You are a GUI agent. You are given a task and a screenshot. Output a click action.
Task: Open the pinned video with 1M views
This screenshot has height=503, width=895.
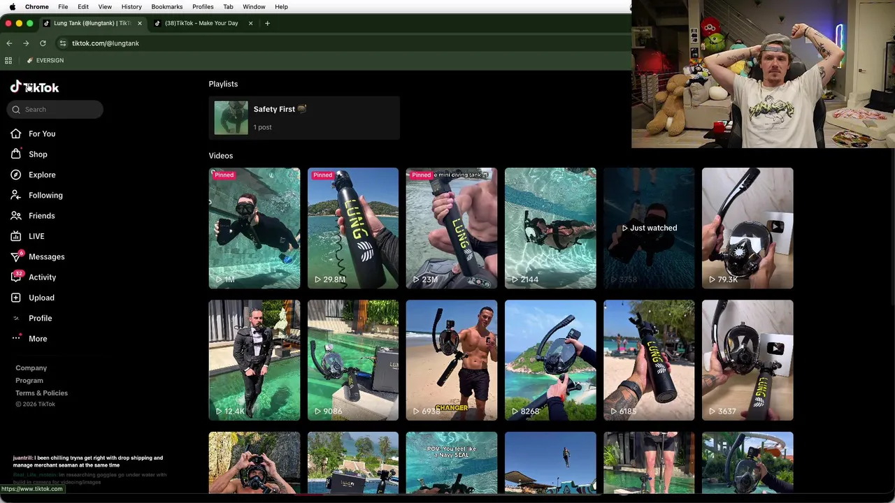[x=255, y=228]
